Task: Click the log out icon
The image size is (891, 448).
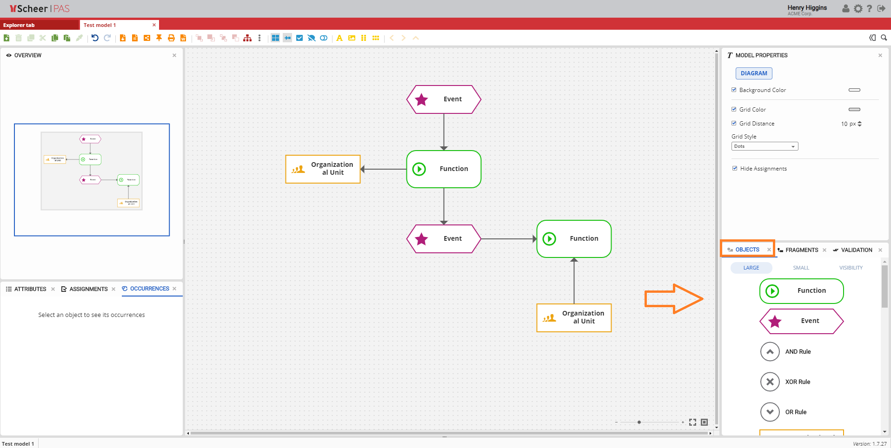Action: (x=881, y=8)
